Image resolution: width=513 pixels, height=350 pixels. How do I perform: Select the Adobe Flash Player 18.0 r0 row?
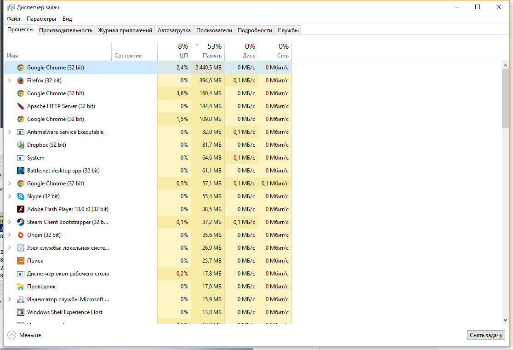tap(148, 209)
